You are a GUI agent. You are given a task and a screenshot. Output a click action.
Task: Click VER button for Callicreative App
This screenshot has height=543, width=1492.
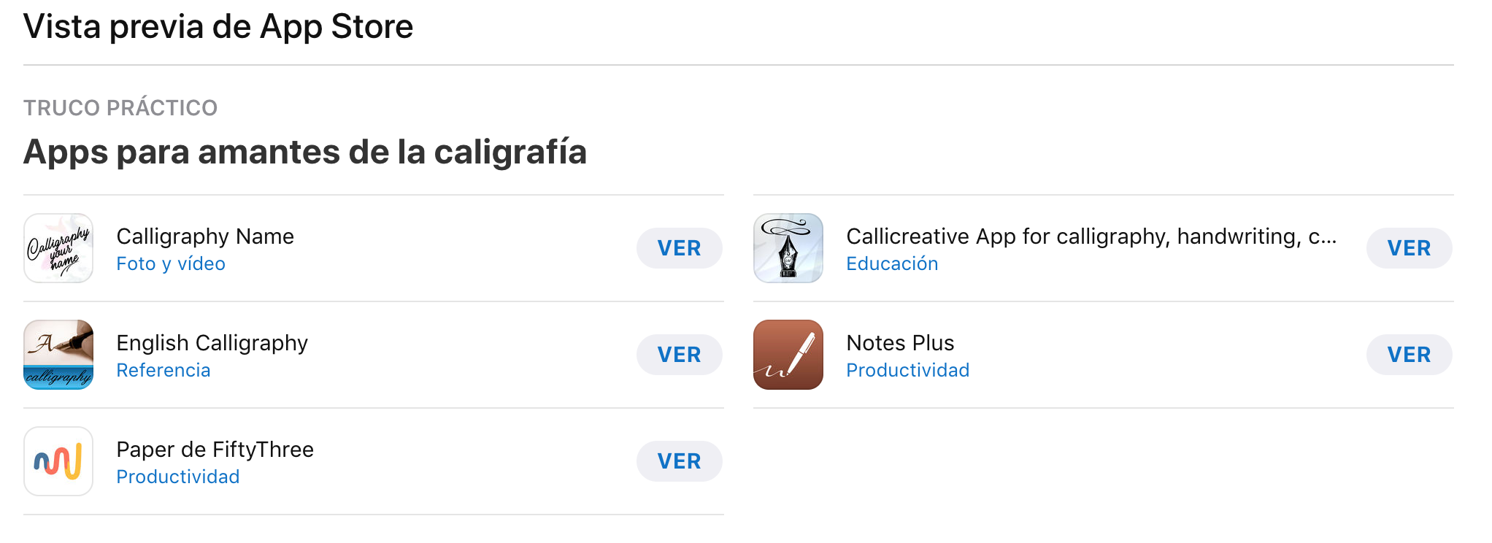coord(1409,248)
